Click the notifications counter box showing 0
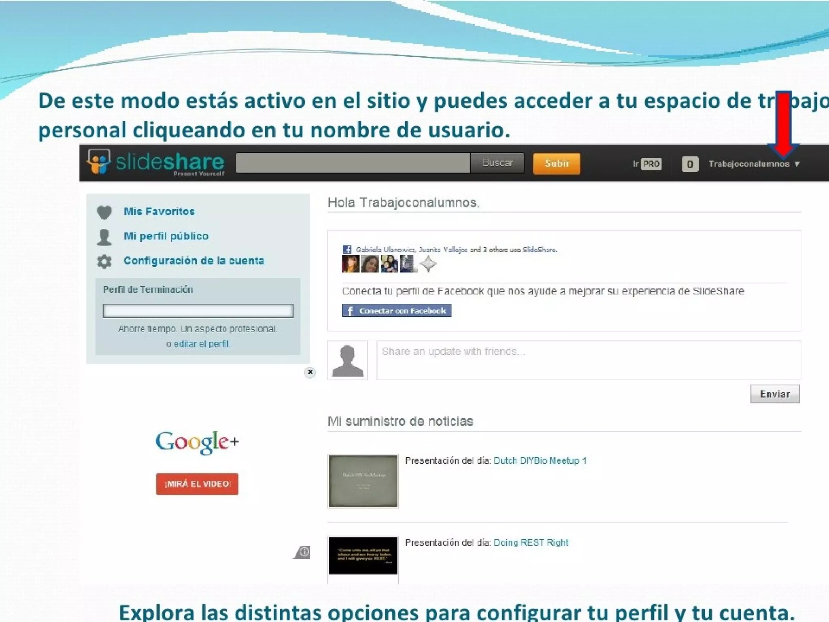The image size is (829, 622). (690, 164)
